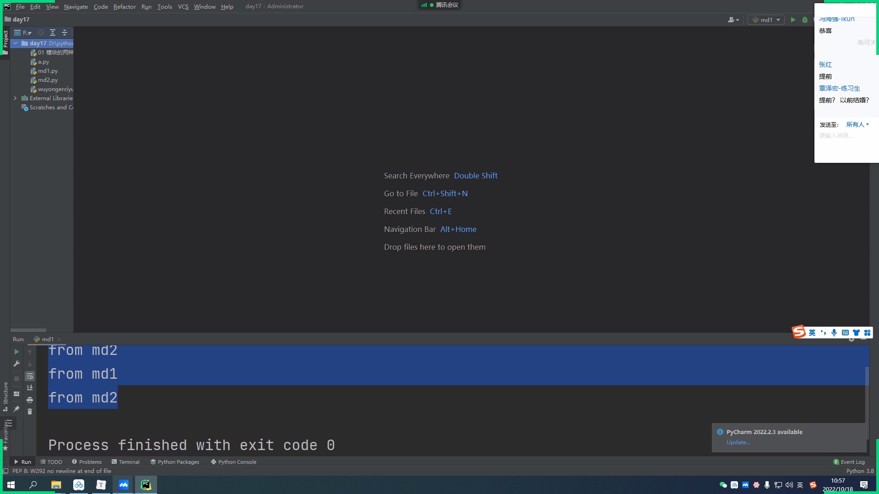Open the Settings gear in the Project panel
The image size is (879, 494).
tap(41, 33)
